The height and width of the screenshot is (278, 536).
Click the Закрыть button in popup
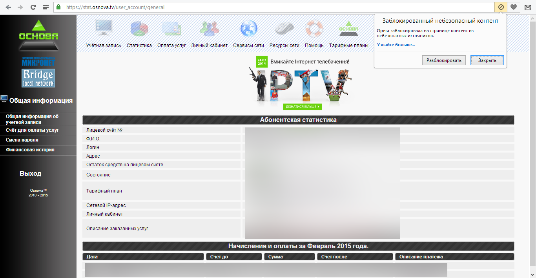coord(487,60)
